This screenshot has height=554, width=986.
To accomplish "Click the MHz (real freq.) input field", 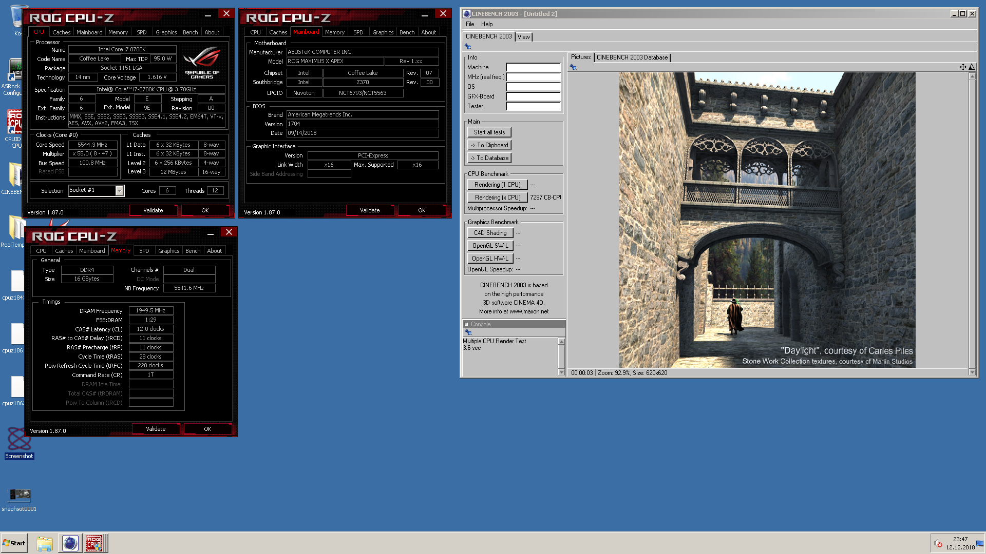I will (x=533, y=77).
